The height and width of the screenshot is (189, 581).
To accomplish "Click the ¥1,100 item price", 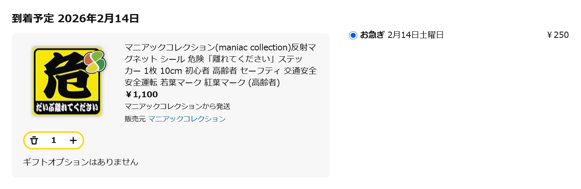I will click(x=141, y=94).
